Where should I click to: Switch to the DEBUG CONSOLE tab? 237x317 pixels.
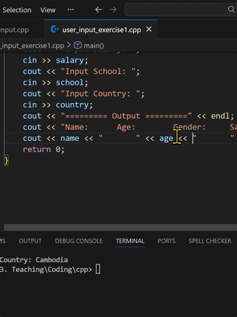pos(79,241)
